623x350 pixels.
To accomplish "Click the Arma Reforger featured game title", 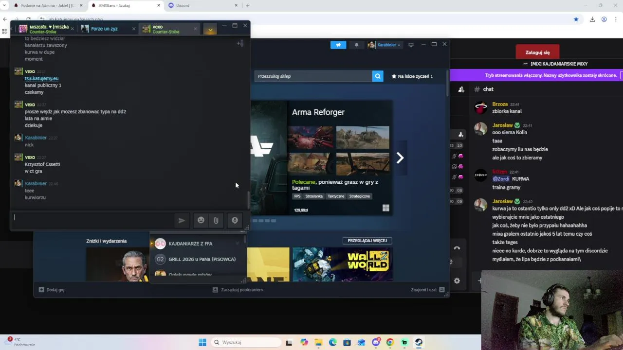I will (318, 112).
